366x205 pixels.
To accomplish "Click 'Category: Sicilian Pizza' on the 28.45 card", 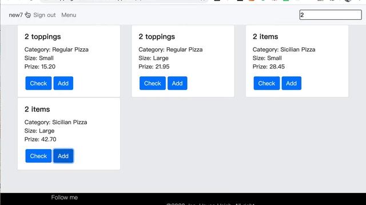I will [284, 50].
